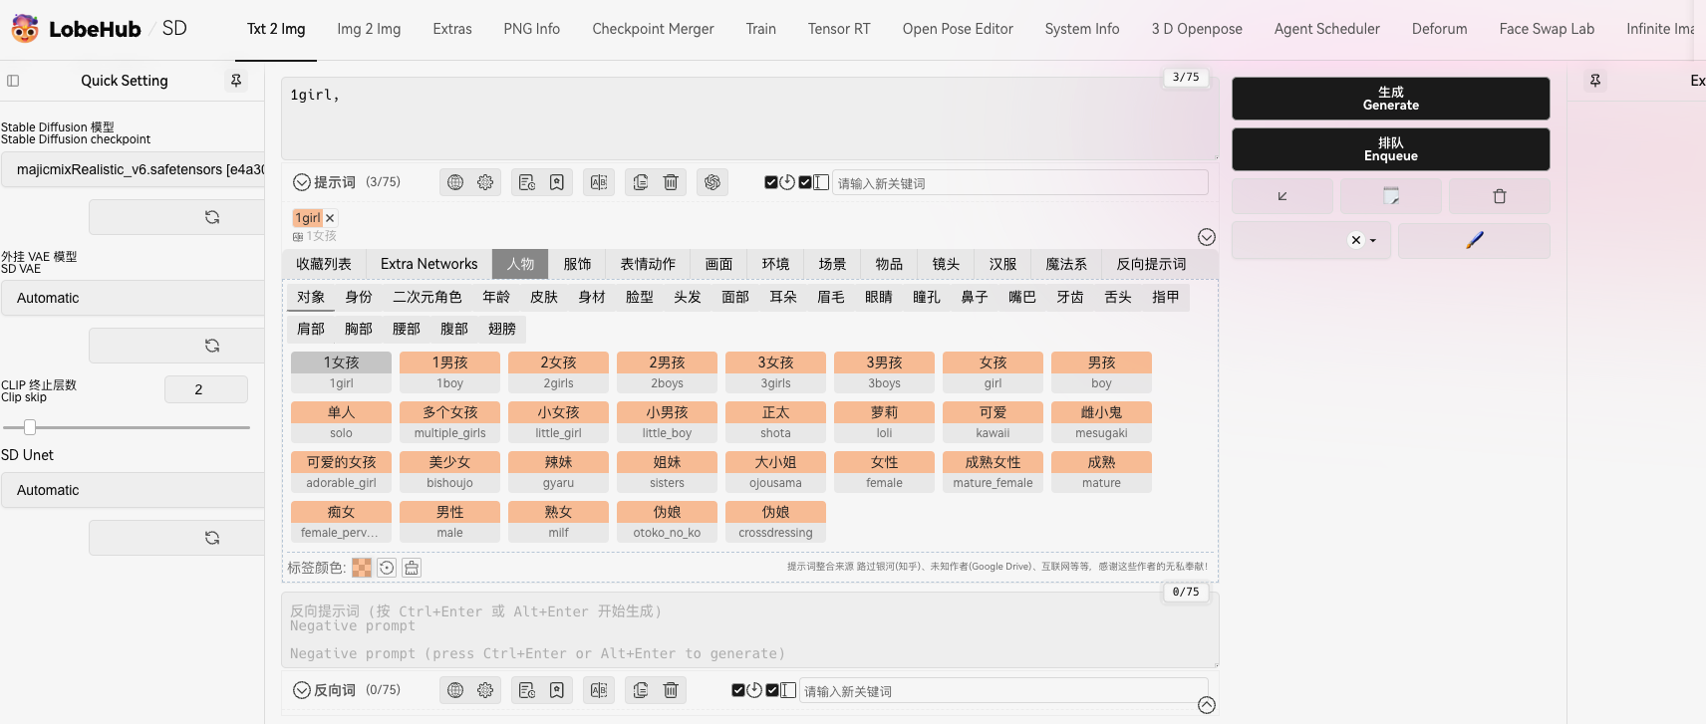This screenshot has height=724, width=1706.
Task: Adjust the Clip skip slider
Action: click(x=126, y=427)
